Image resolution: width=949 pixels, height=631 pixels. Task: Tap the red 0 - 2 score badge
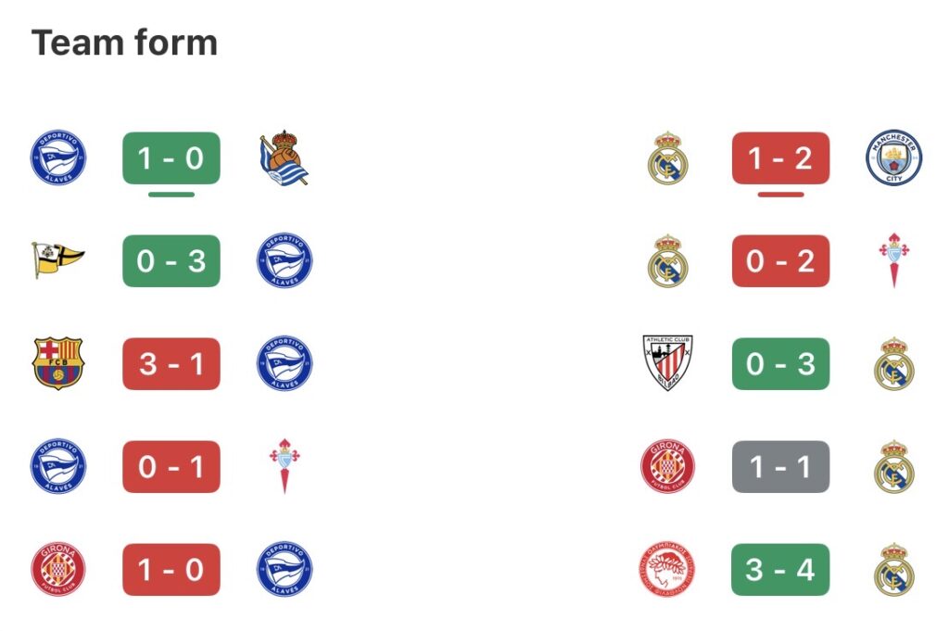780,260
